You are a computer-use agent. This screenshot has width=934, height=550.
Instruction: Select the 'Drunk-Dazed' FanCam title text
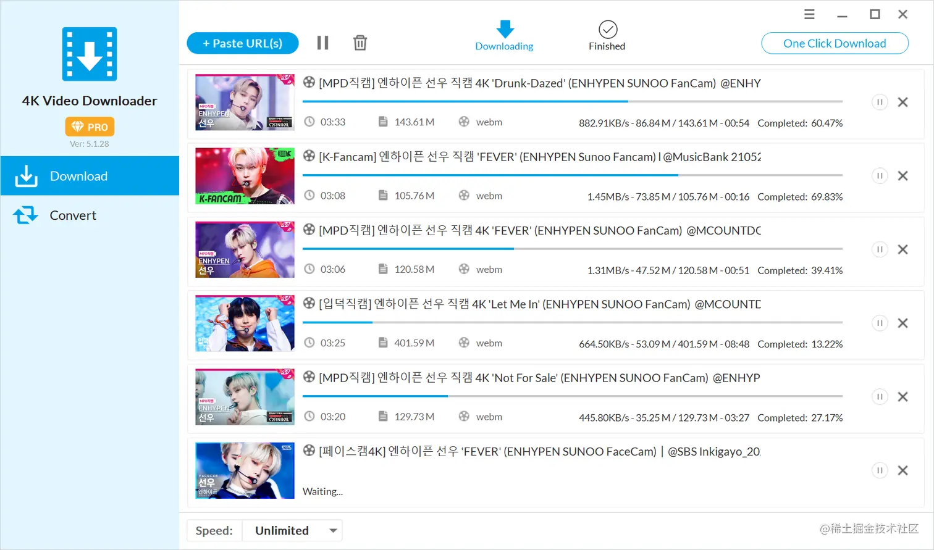pyautogui.click(x=540, y=83)
